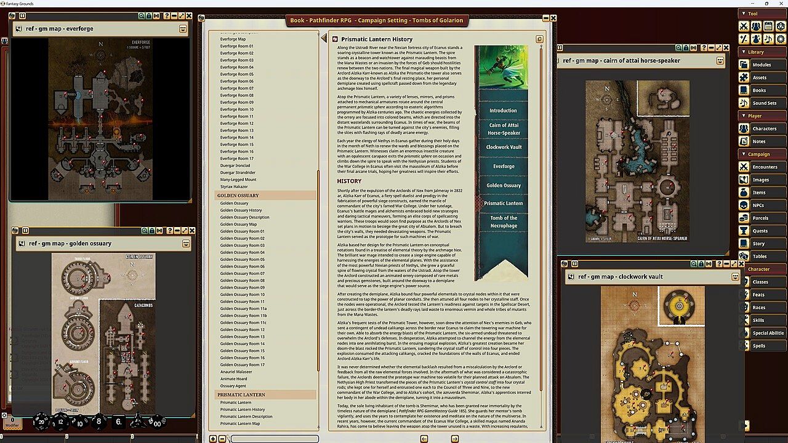Toggle the lock on everforge map window

point(149,16)
